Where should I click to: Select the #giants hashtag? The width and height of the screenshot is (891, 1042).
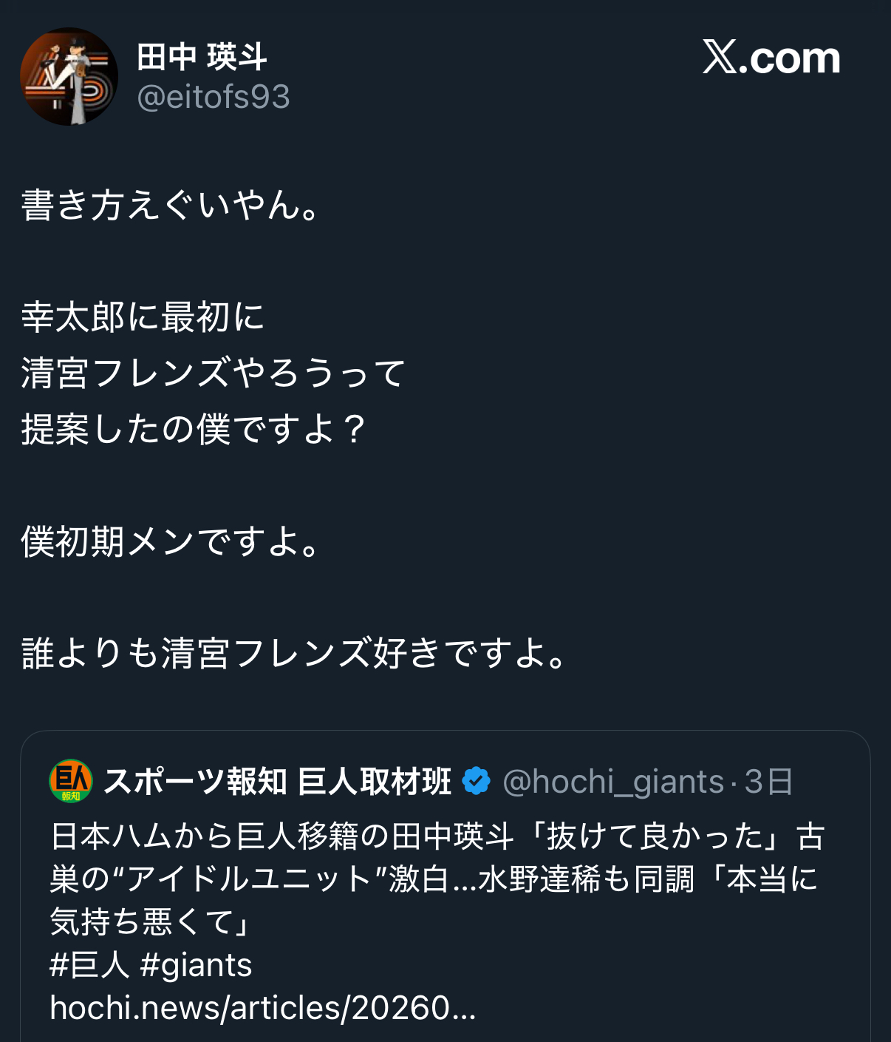click(x=196, y=965)
